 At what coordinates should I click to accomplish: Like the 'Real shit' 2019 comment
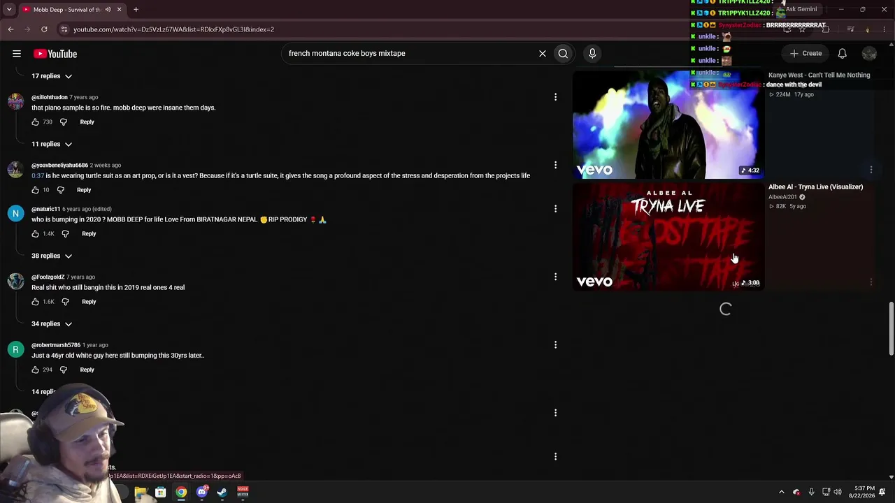click(35, 302)
